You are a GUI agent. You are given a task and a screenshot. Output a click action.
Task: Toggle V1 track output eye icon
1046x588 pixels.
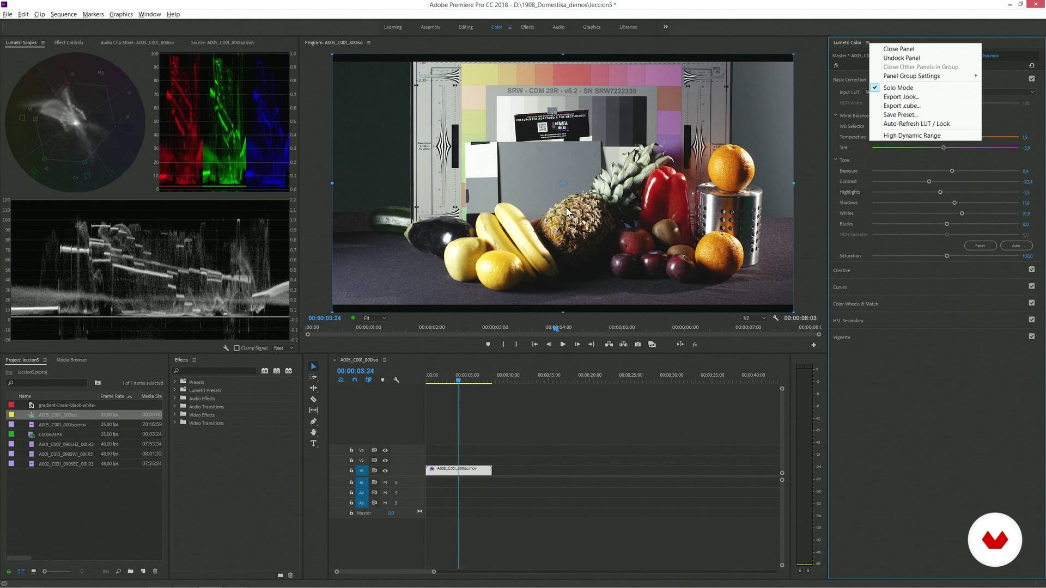(x=385, y=470)
